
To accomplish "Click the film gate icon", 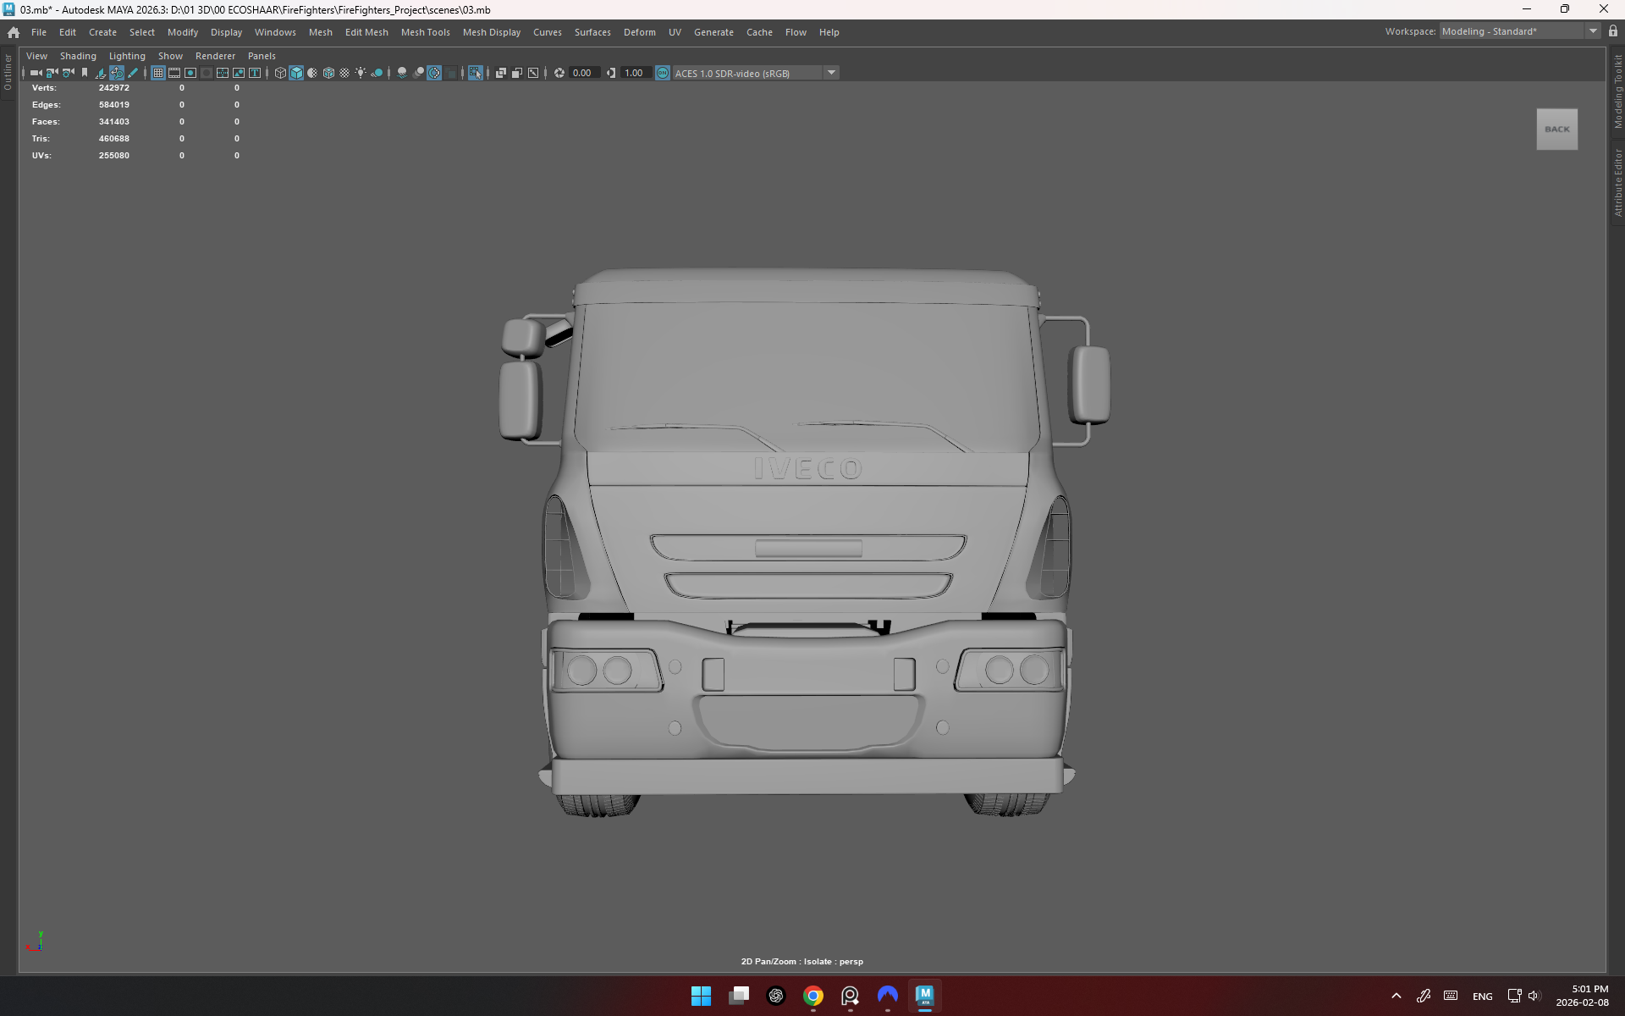I will 174,73.
